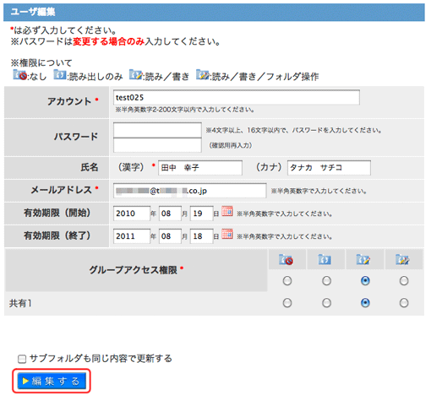Click the kanji name field 田中 幸子
The image size is (431, 395).
tap(200, 168)
